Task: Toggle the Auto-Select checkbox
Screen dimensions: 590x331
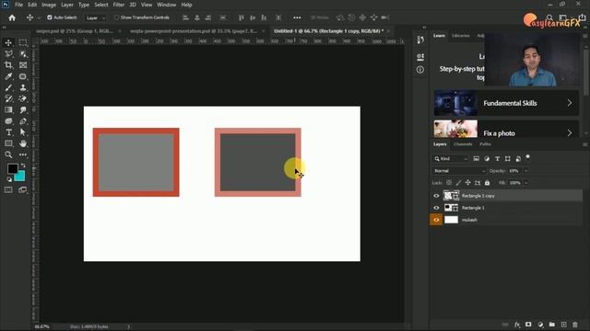Action: pos(50,17)
